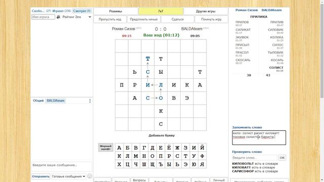Pick the letter М on the keyboard

coord(136,156)
